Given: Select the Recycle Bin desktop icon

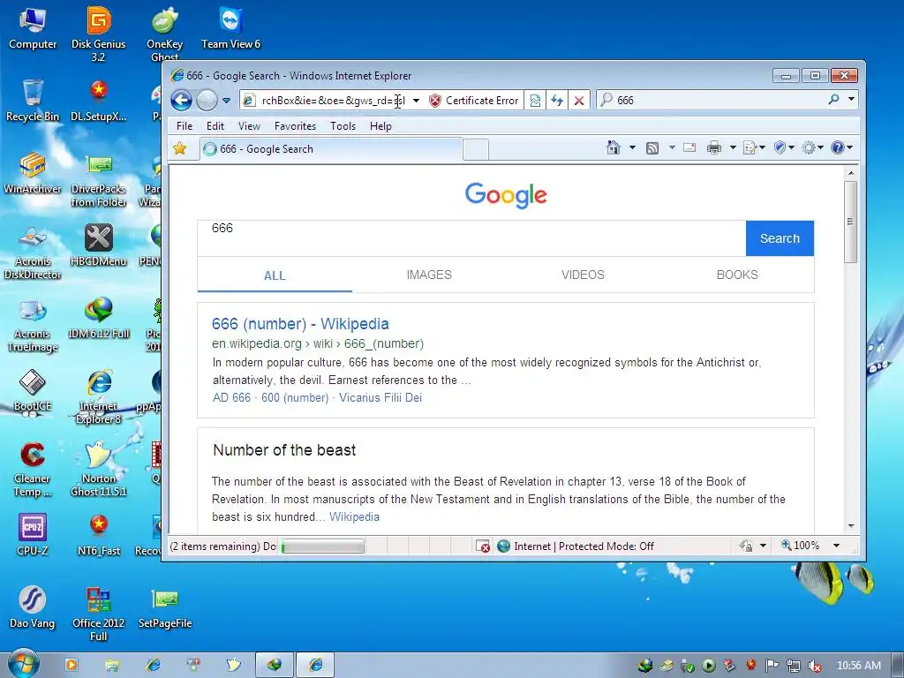Looking at the screenshot, I should click(33, 102).
